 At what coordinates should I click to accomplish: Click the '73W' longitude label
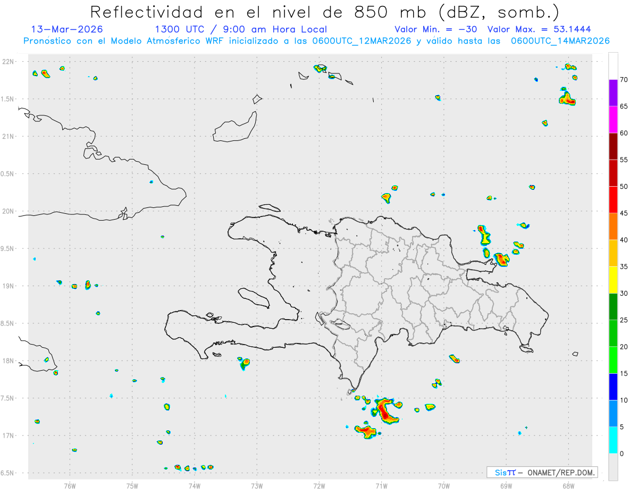(257, 485)
